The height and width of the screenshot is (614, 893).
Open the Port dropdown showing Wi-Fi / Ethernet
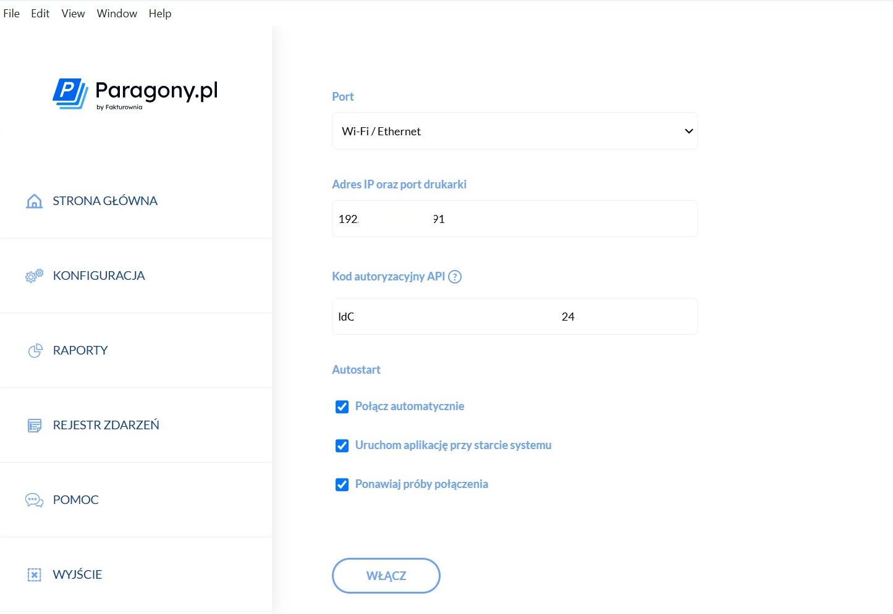pos(515,131)
